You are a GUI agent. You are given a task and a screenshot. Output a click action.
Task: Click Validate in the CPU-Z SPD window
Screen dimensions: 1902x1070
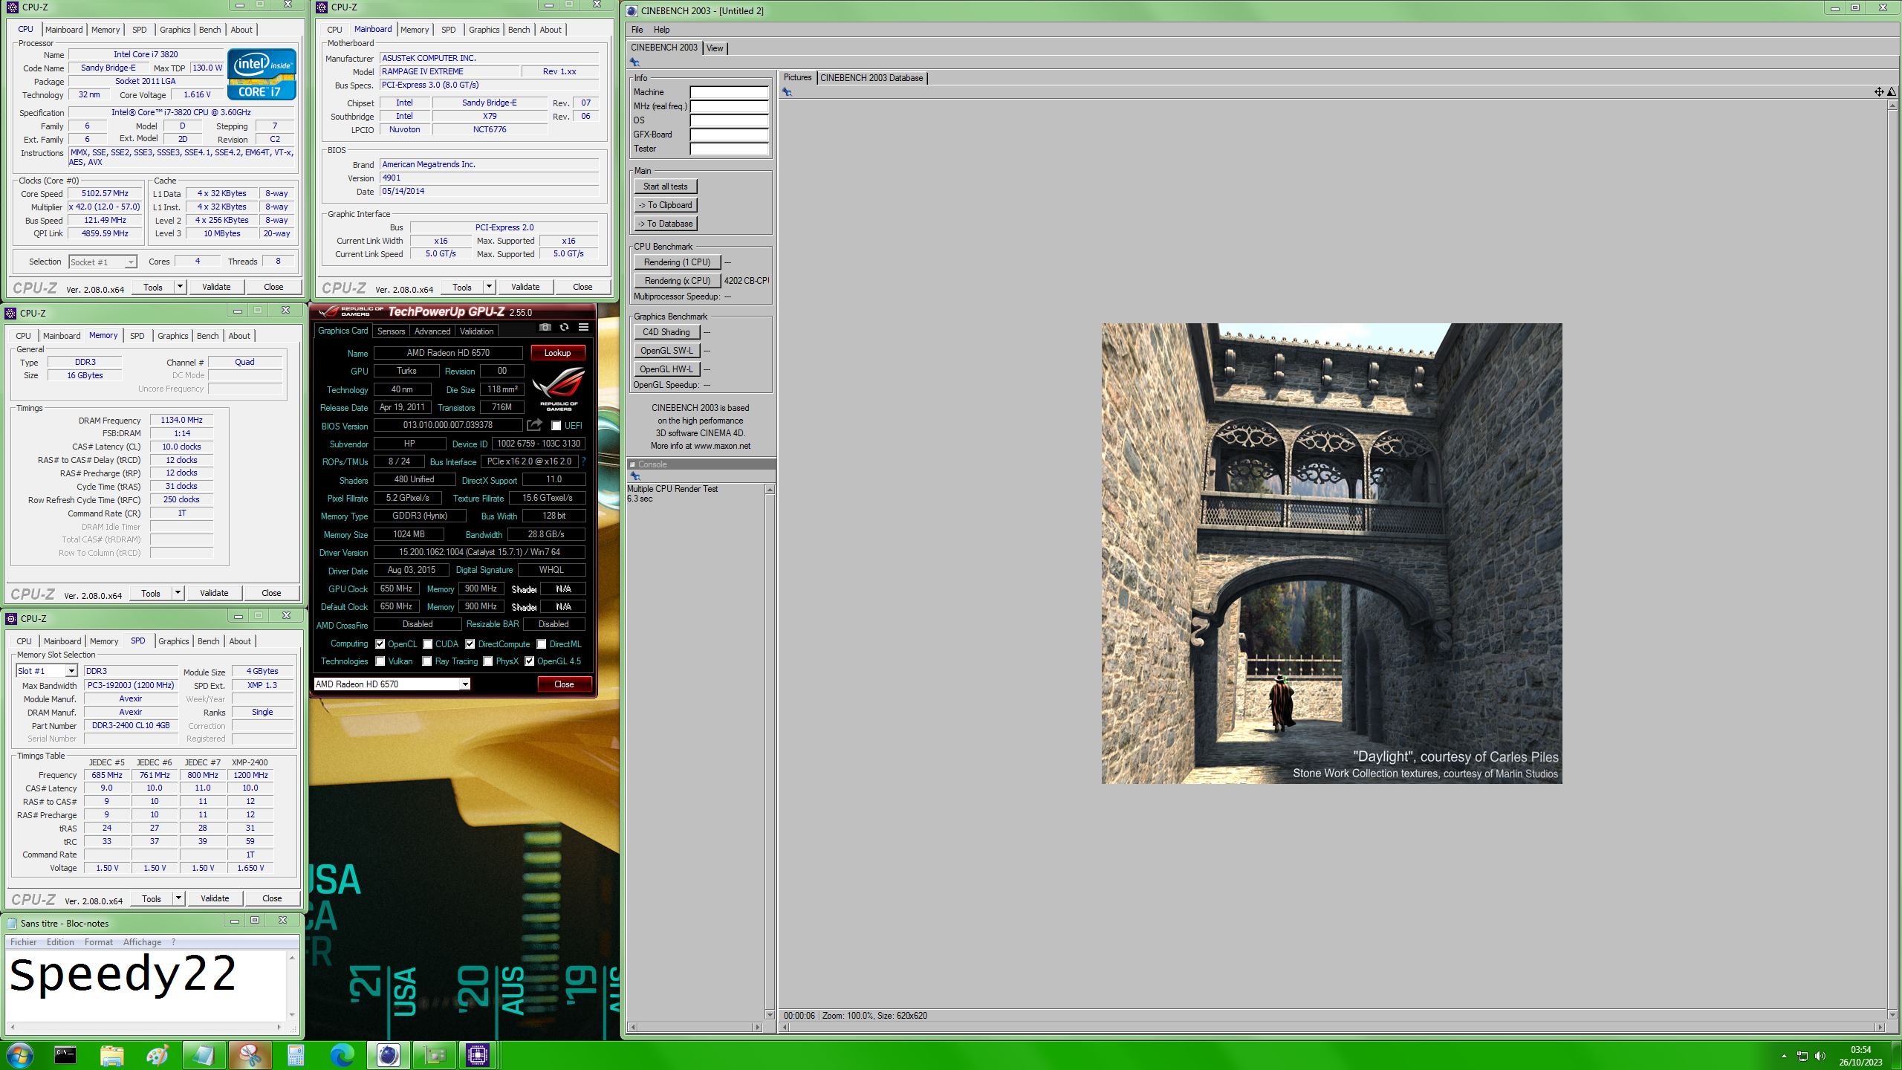[x=215, y=898]
